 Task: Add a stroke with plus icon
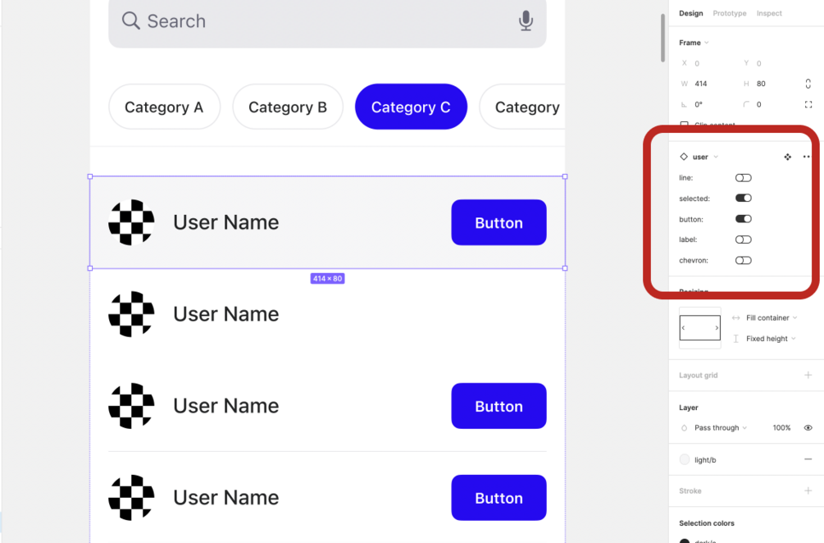pyautogui.click(x=808, y=491)
